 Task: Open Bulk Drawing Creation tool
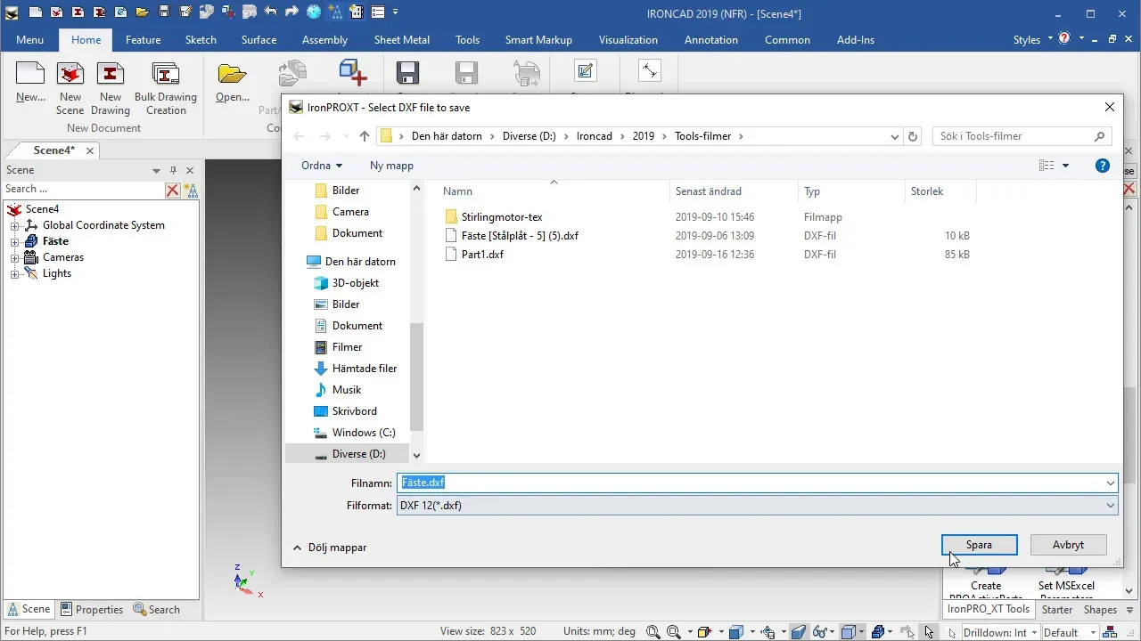click(166, 89)
